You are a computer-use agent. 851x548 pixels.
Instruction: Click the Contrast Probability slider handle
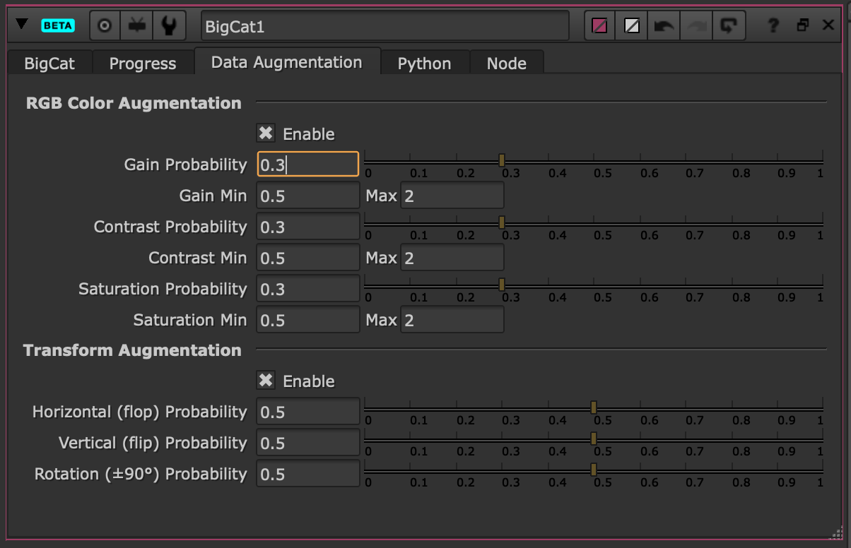(502, 222)
